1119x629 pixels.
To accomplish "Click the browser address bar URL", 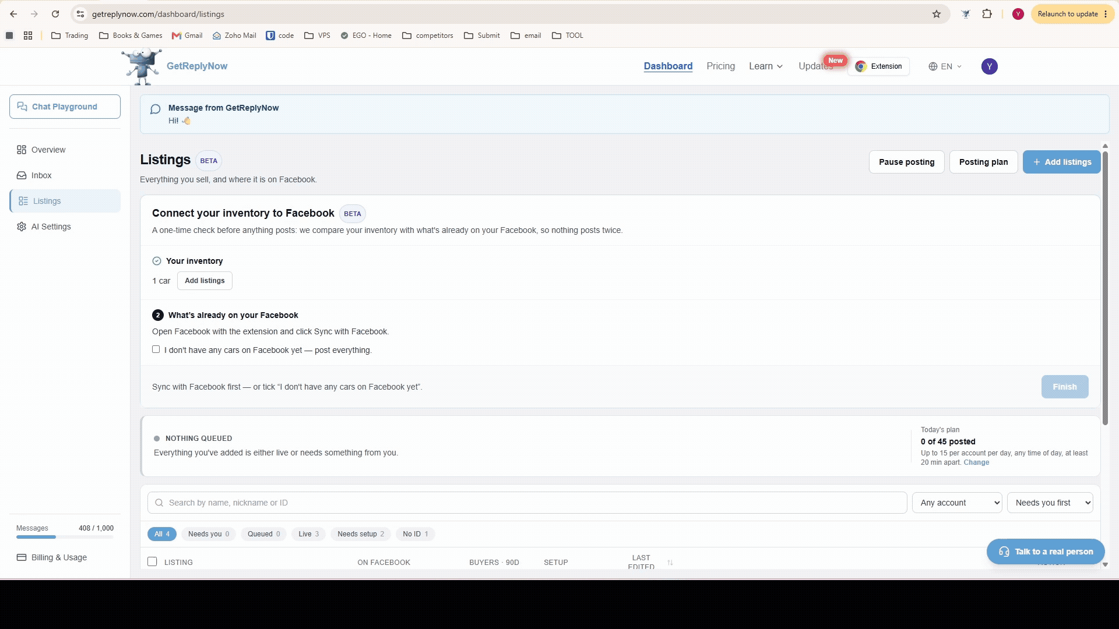I will (x=158, y=14).
